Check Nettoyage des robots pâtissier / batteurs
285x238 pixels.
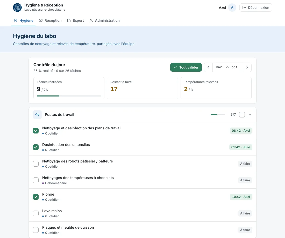click(x=36, y=164)
